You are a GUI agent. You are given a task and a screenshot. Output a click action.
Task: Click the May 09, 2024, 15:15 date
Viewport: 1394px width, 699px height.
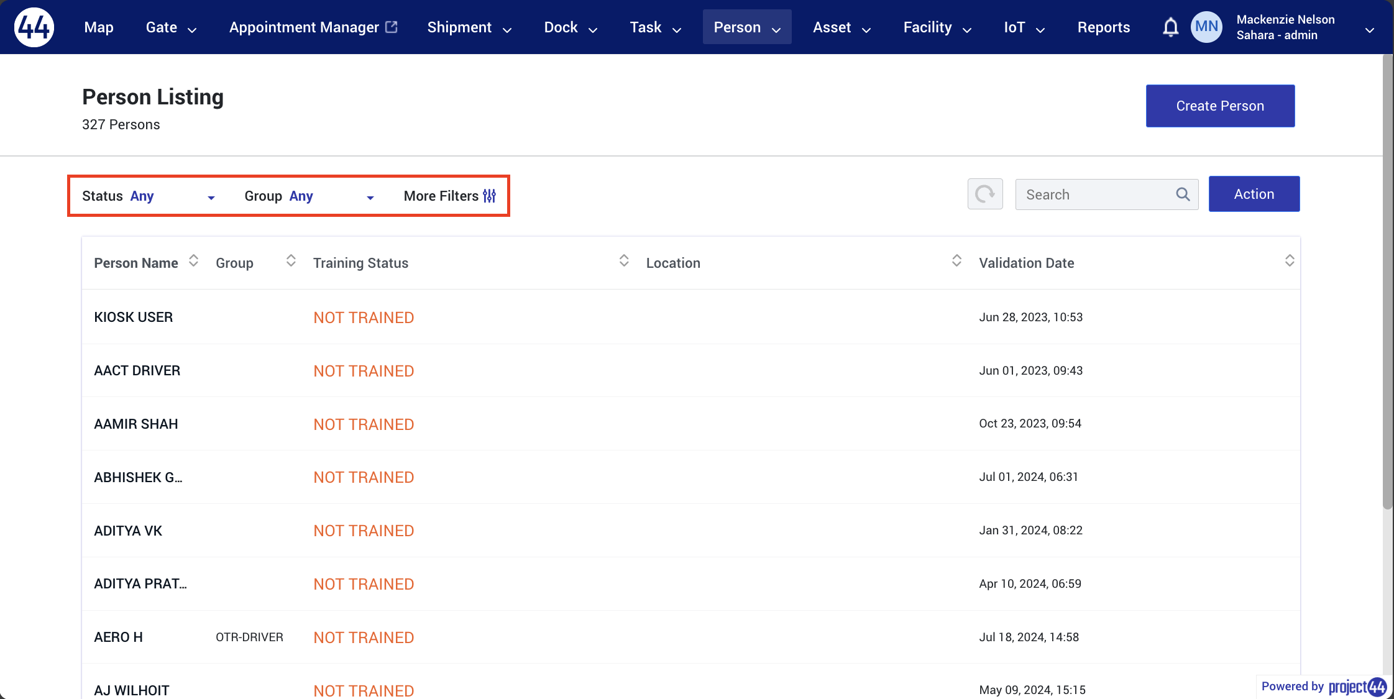click(x=1032, y=690)
